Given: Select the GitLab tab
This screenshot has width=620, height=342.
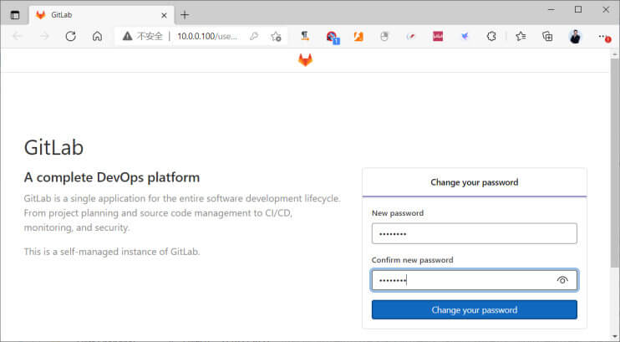Looking at the screenshot, I should [102, 15].
